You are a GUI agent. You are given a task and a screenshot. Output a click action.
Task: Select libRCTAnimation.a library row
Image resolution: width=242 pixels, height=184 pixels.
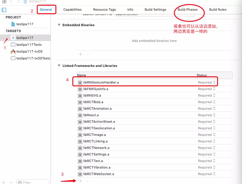coord(154,108)
